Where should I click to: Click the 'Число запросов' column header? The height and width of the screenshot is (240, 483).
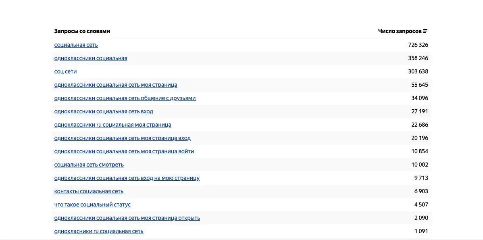[400, 31]
